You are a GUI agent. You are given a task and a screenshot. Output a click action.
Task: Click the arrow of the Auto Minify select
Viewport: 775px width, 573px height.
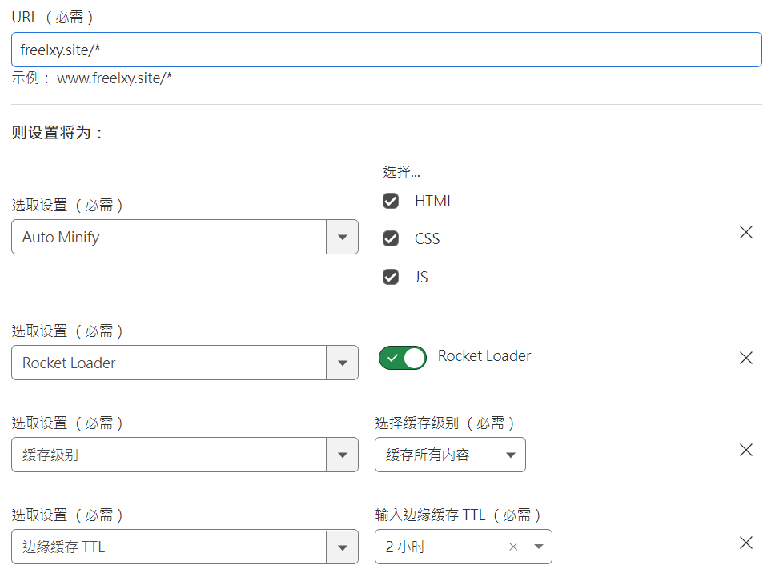[x=342, y=238]
